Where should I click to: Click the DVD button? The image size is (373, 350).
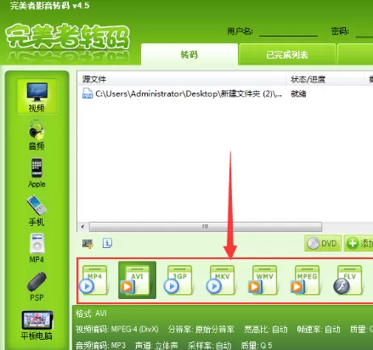pos(323,243)
